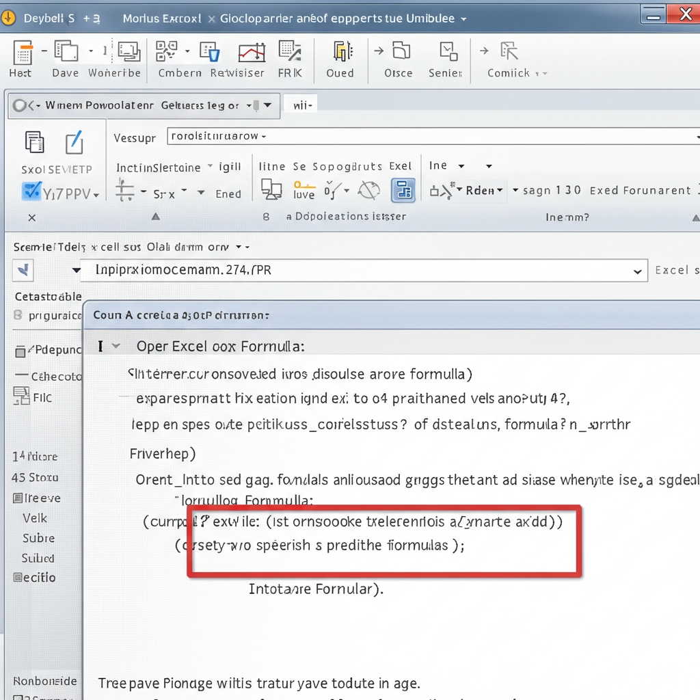Image resolution: width=700 pixels, height=700 pixels.
Task: Click the Filc sheet icon in sidebar
Action: 21,396
